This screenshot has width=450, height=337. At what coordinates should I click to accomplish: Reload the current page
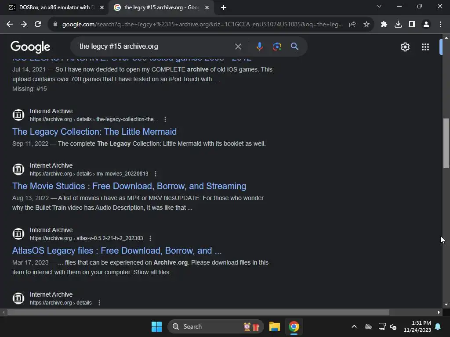[38, 25]
